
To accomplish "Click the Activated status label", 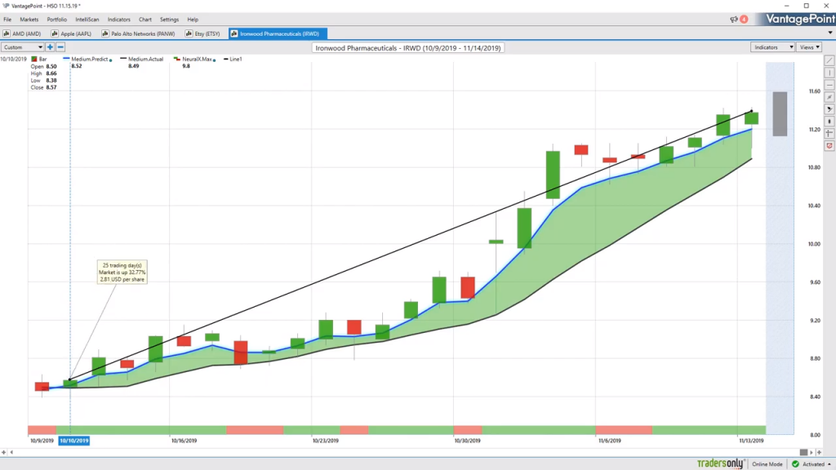I will point(813,464).
